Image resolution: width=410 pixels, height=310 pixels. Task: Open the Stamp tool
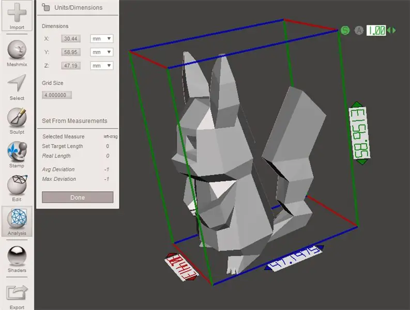coord(17,154)
